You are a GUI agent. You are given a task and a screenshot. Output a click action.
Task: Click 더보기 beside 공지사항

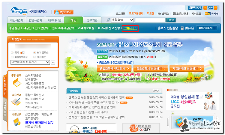156,91
